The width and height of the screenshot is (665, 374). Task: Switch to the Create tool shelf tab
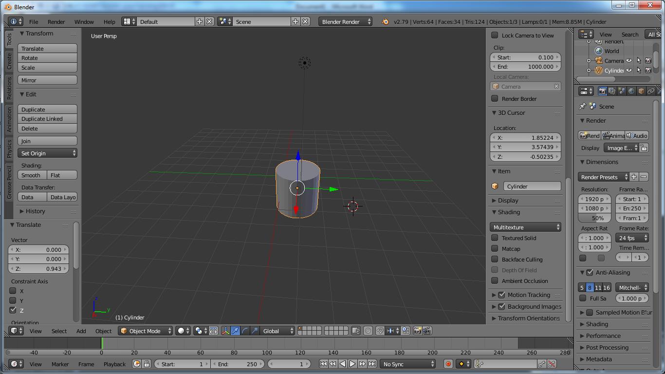click(9, 61)
